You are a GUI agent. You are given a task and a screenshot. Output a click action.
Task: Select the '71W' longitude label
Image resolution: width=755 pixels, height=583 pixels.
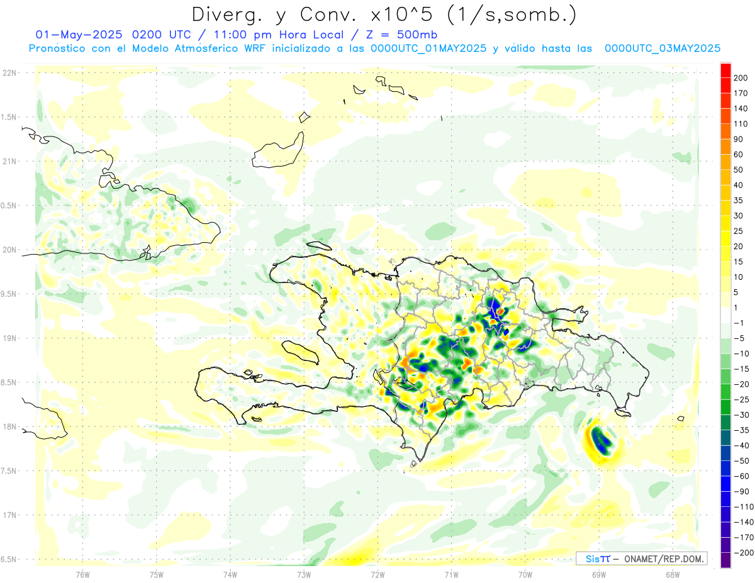coord(451,574)
